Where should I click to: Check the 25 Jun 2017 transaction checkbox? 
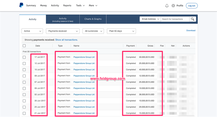pos(24,107)
